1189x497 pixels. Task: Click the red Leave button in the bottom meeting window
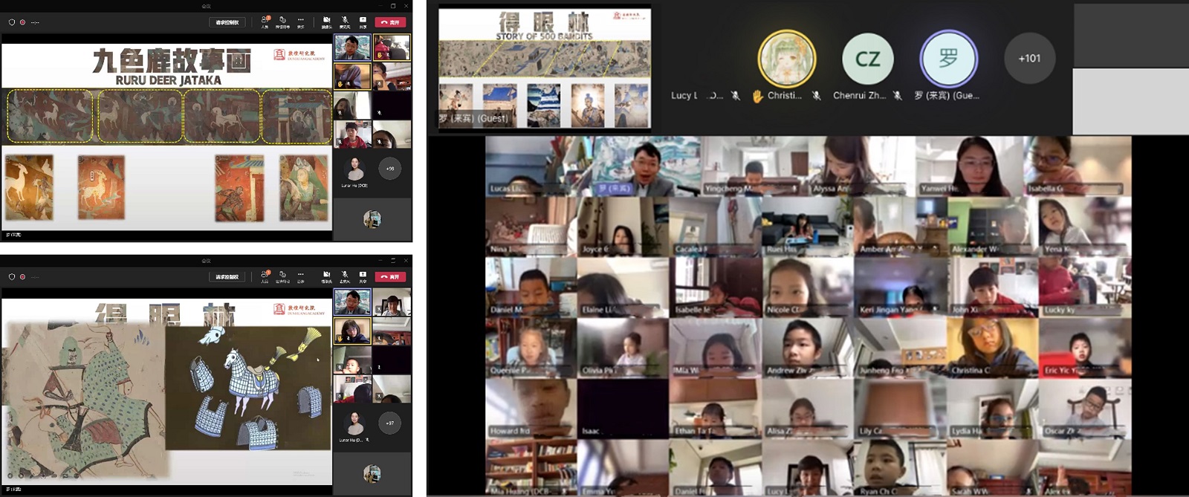(391, 277)
